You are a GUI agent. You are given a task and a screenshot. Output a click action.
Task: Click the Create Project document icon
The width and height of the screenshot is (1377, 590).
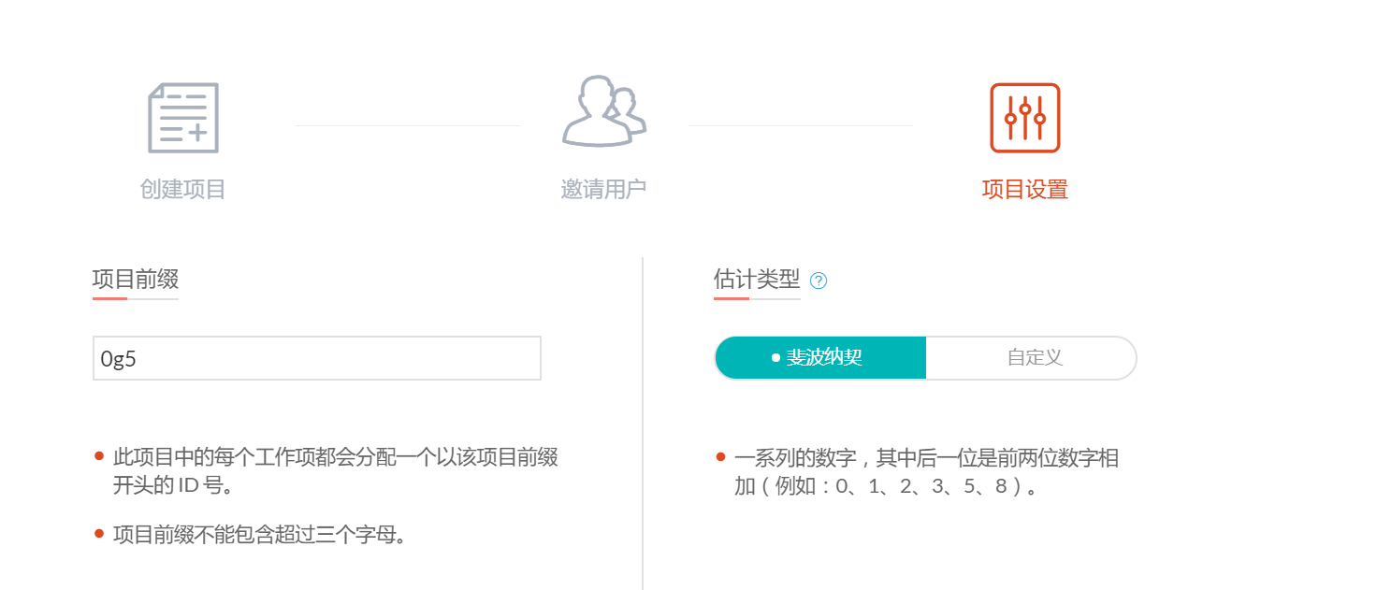183,118
